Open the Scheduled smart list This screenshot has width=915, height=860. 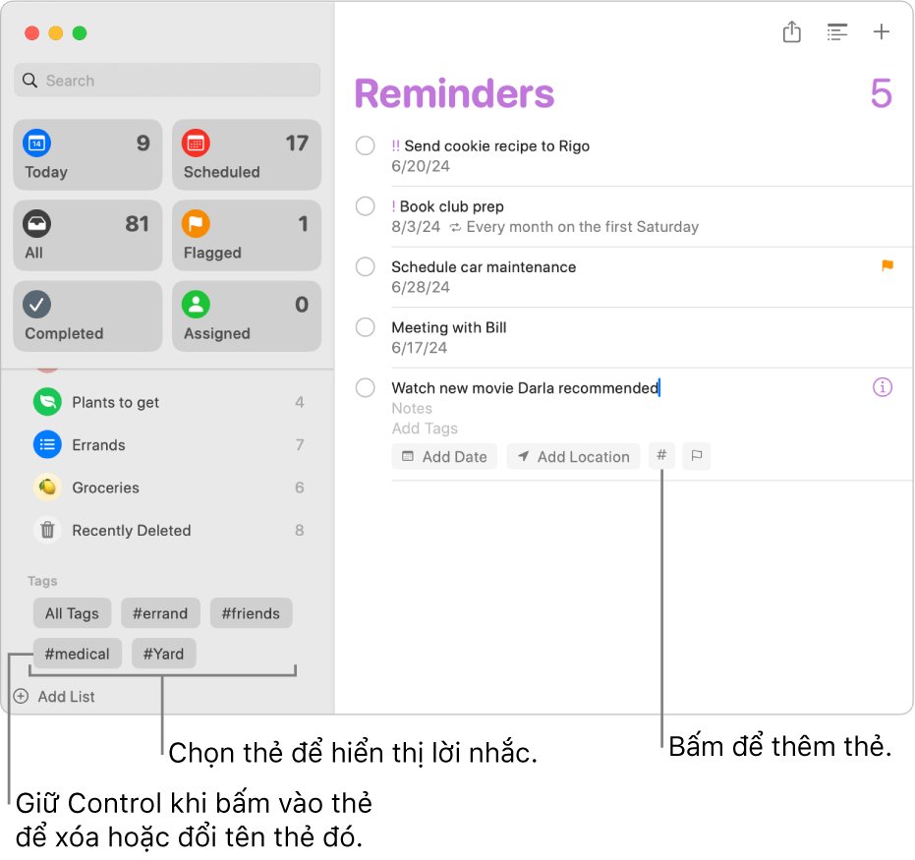247,155
